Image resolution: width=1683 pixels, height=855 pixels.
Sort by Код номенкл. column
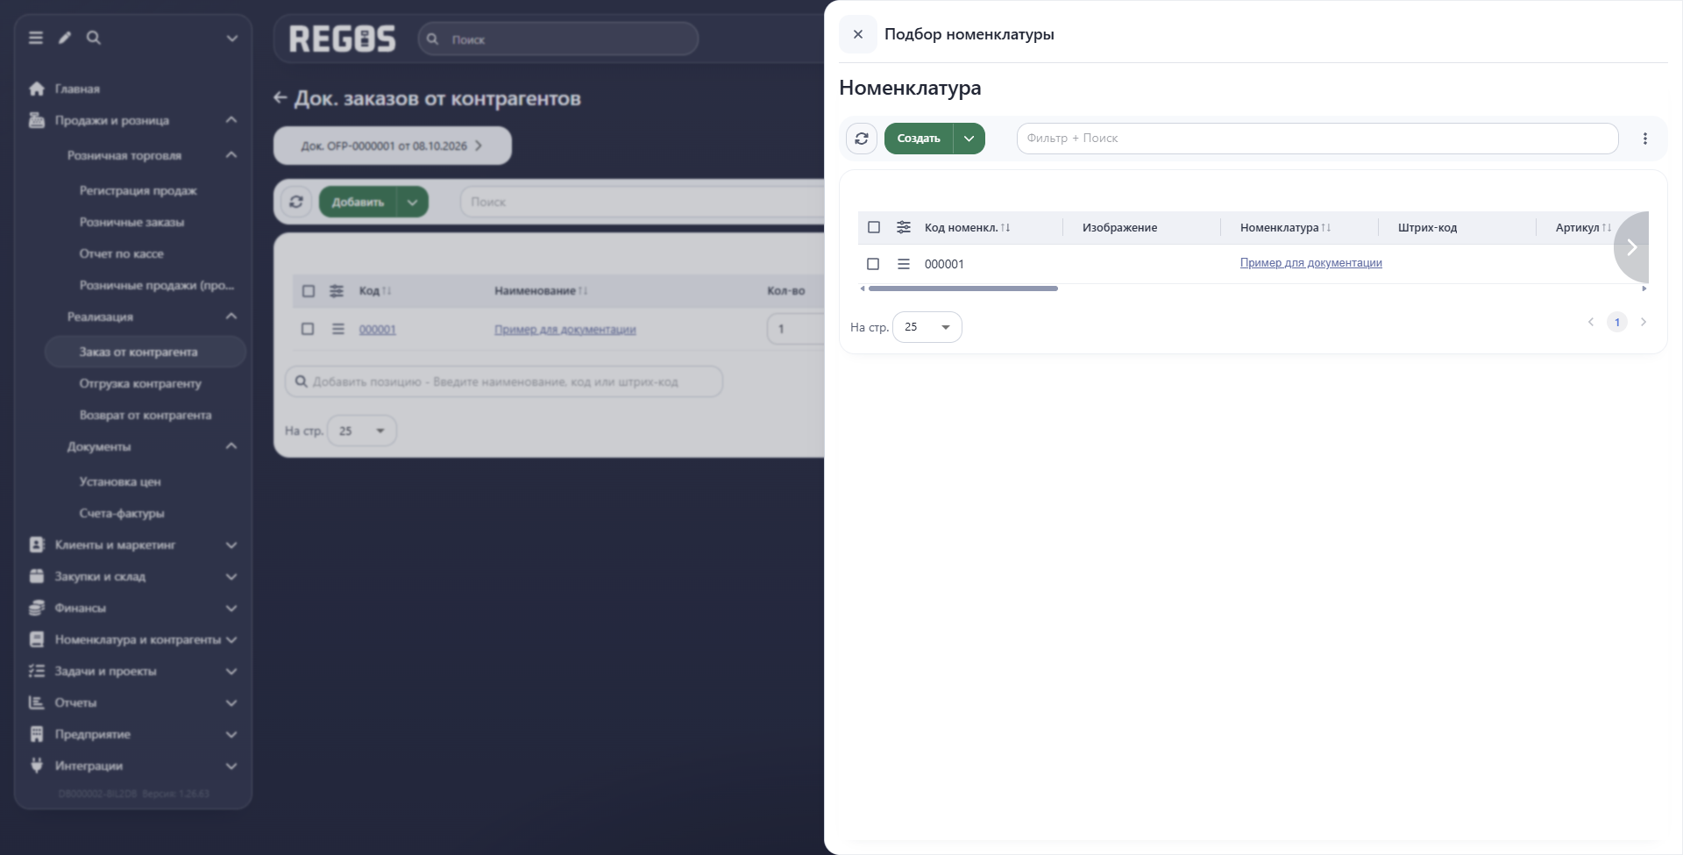(x=968, y=227)
